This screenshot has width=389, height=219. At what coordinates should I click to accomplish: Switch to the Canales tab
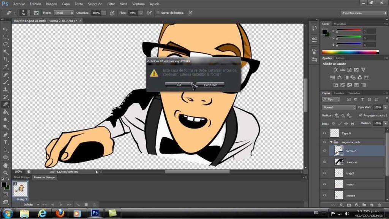339,93
